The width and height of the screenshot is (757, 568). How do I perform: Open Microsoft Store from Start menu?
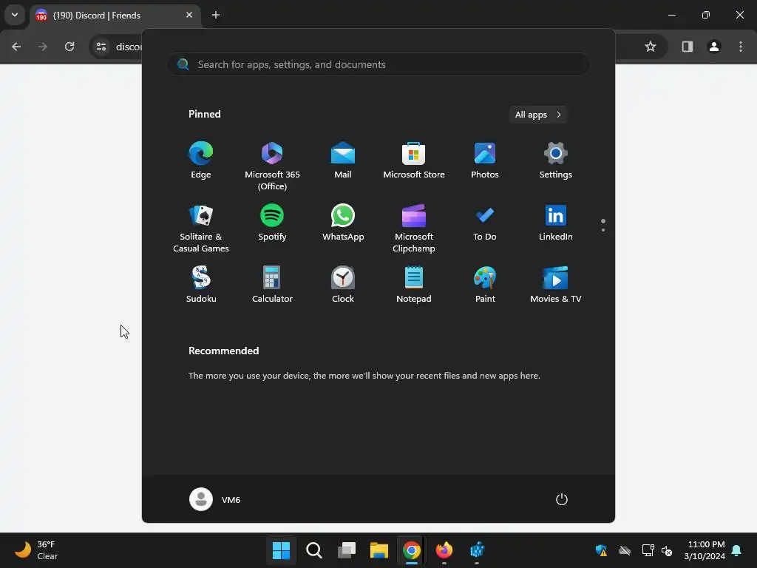414,160
